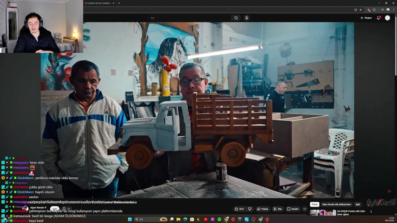Select the Tümü filter chip
397x223 pixels.
coord(314,204)
